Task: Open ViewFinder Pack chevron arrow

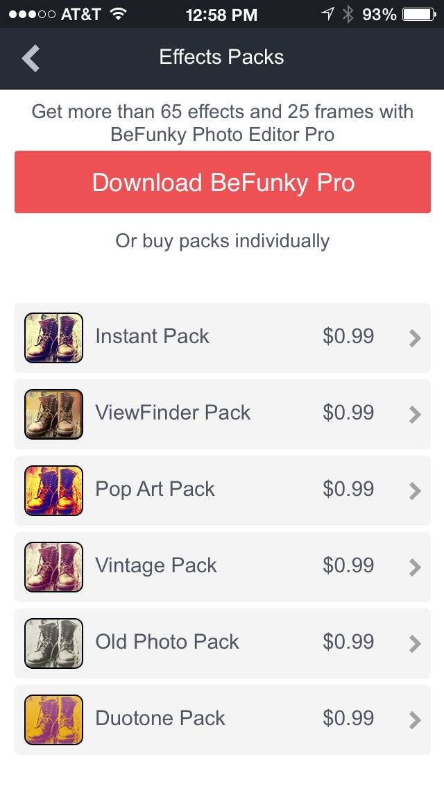Action: point(415,415)
